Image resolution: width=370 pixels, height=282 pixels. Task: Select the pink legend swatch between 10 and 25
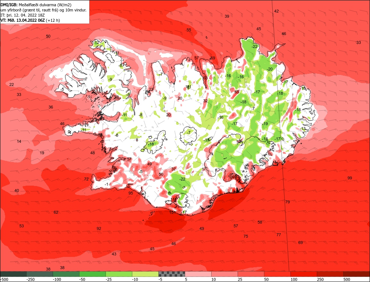point(225,274)
